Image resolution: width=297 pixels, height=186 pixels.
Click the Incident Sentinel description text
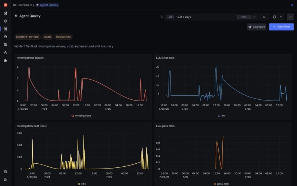pos(64,46)
